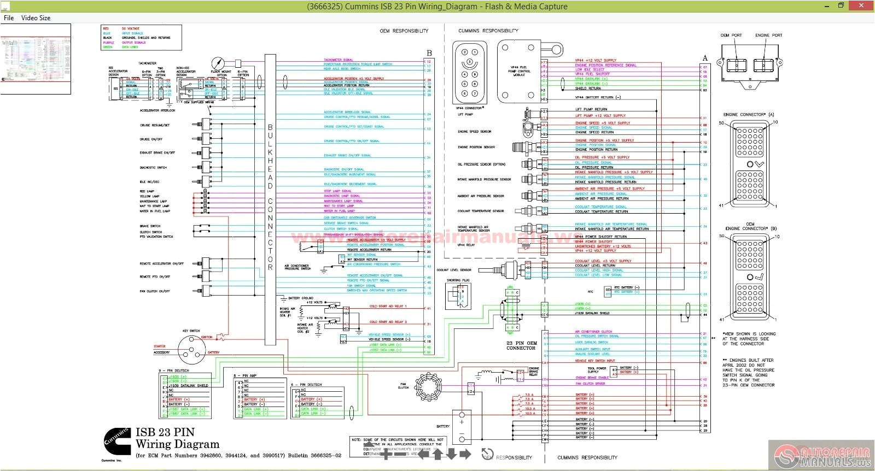Image resolution: width=875 pixels, height=471 pixels.
Task: Click the diagram overview thumbnail
Action: click(x=36, y=59)
